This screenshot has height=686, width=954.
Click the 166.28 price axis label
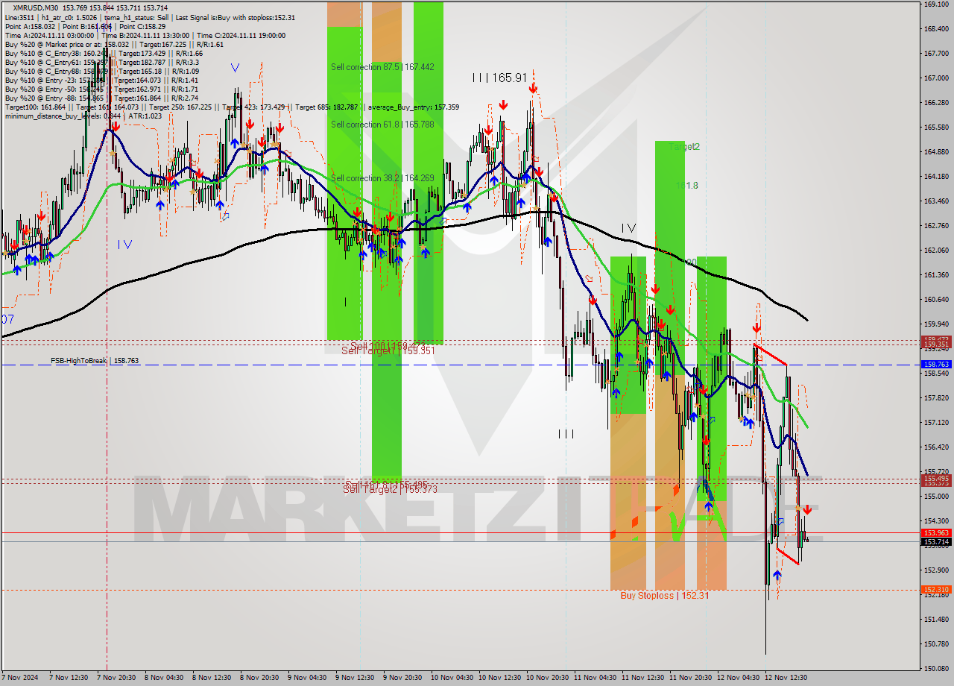[936, 103]
